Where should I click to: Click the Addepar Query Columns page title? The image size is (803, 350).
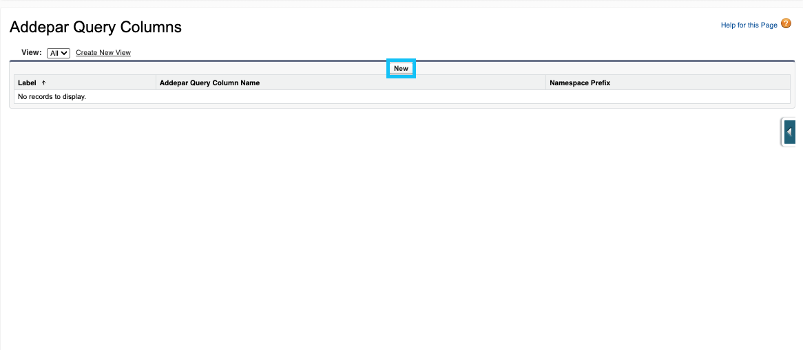[x=96, y=27]
